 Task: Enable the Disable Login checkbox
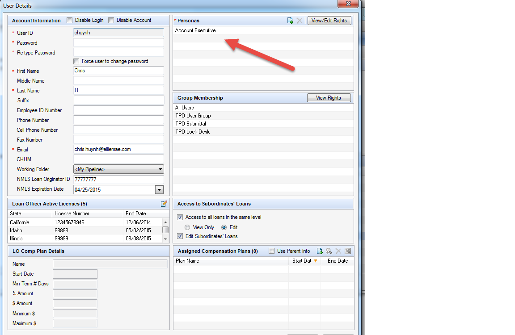tap(69, 21)
